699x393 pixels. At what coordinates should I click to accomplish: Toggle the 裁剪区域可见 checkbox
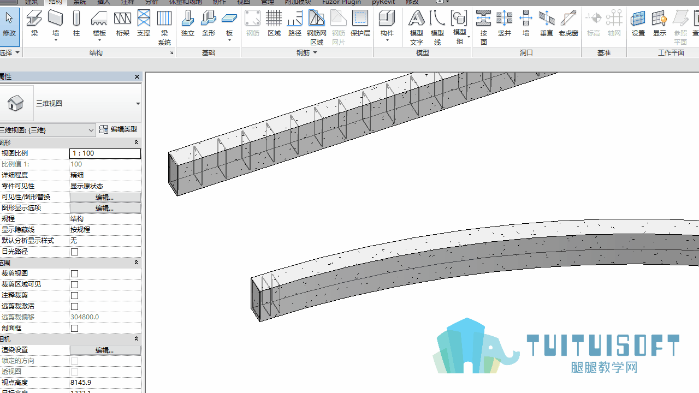[x=75, y=284]
